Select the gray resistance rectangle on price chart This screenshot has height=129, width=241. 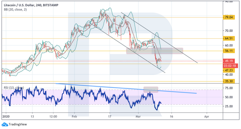click(155, 51)
